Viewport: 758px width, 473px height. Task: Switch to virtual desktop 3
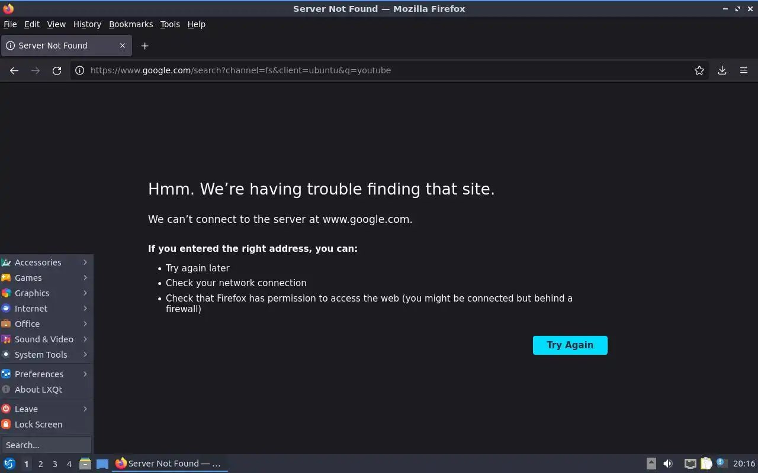pyautogui.click(x=54, y=464)
